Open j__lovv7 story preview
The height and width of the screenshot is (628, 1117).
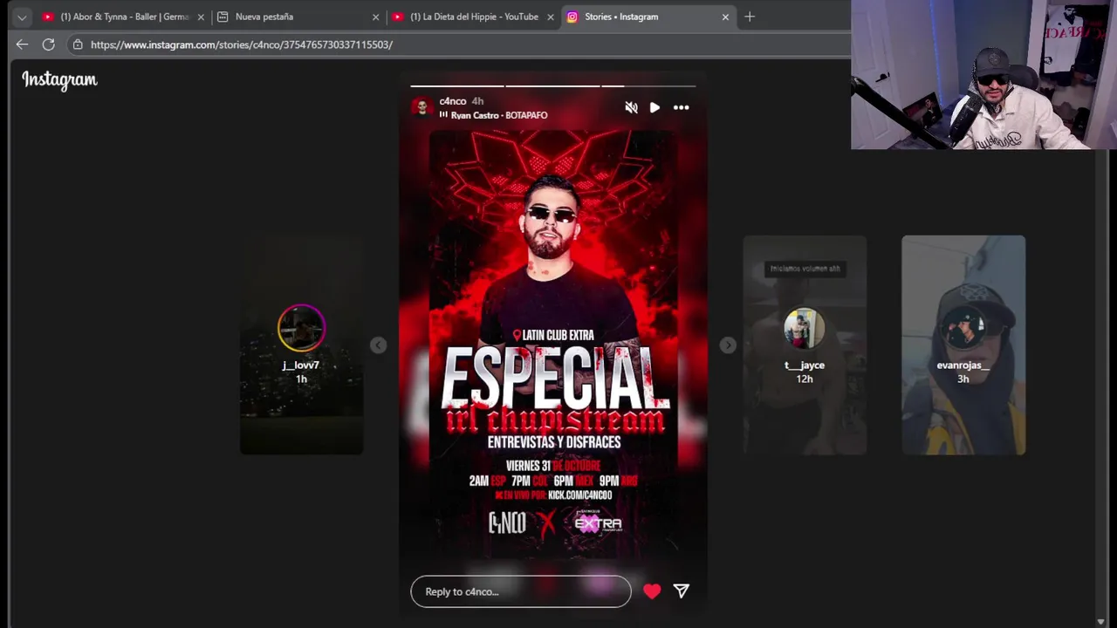pyautogui.click(x=301, y=345)
